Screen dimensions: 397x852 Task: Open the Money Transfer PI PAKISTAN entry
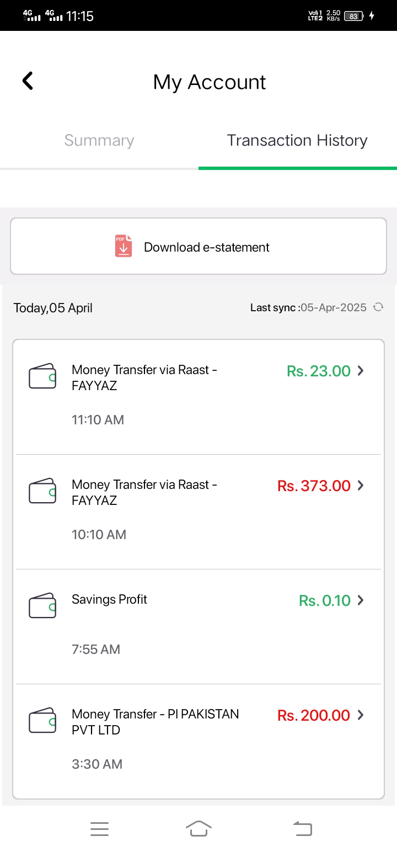pyautogui.click(x=198, y=741)
